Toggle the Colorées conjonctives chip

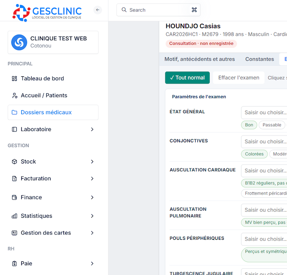(x=254, y=154)
